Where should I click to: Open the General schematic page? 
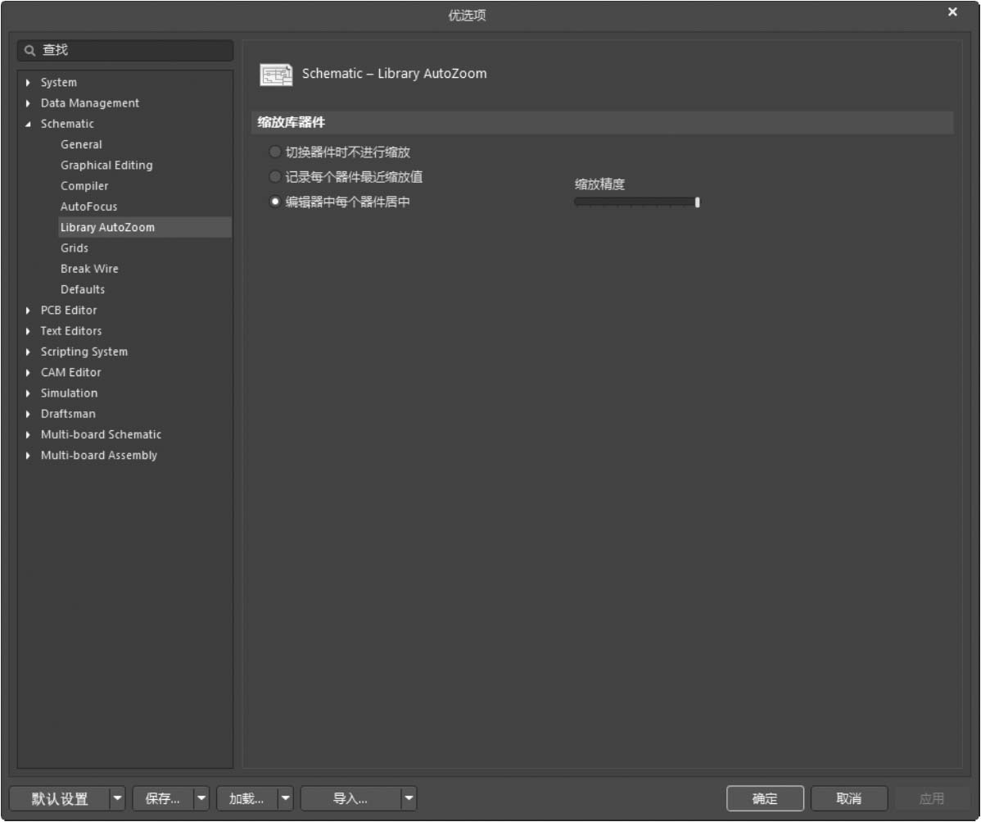pyautogui.click(x=81, y=144)
